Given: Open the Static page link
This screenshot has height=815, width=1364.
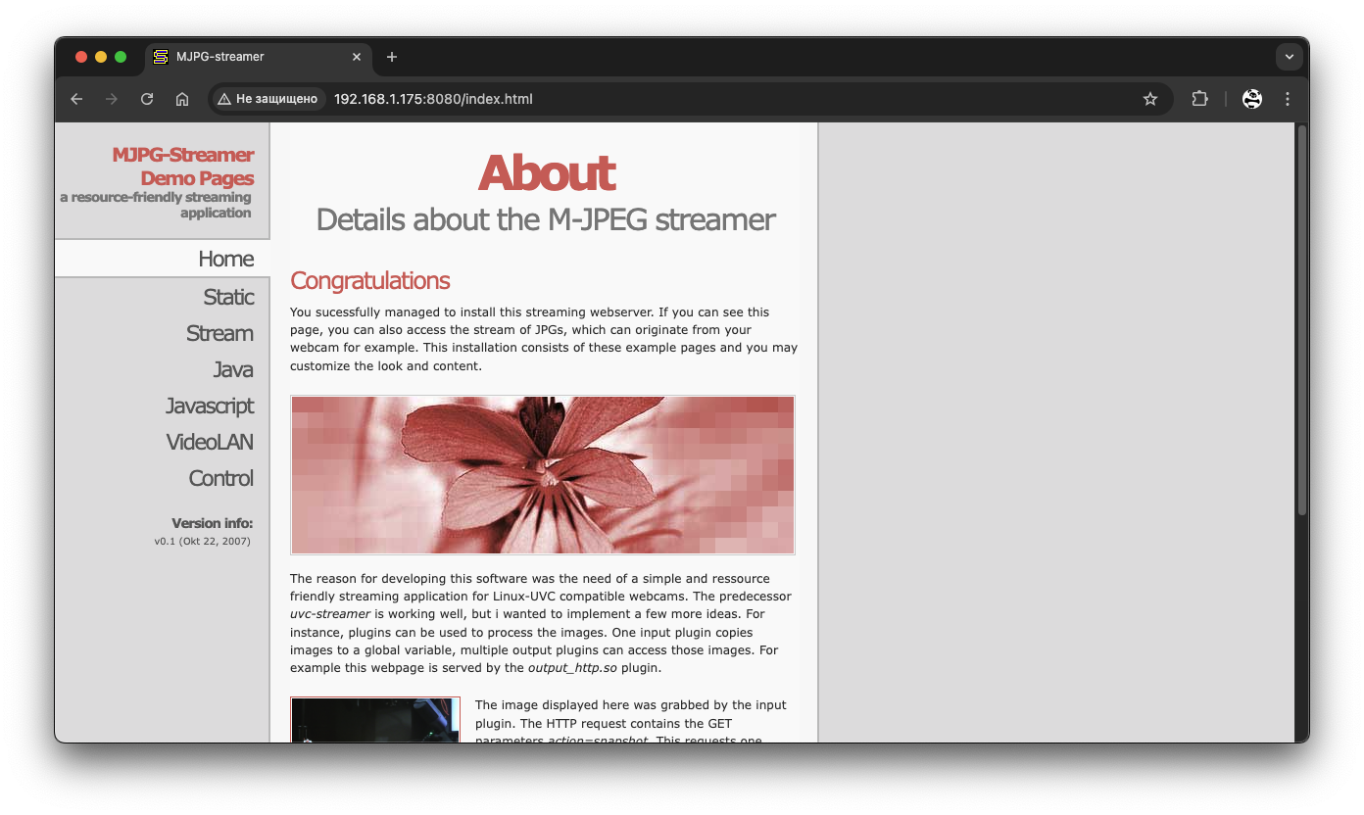Looking at the screenshot, I should (228, 297).
